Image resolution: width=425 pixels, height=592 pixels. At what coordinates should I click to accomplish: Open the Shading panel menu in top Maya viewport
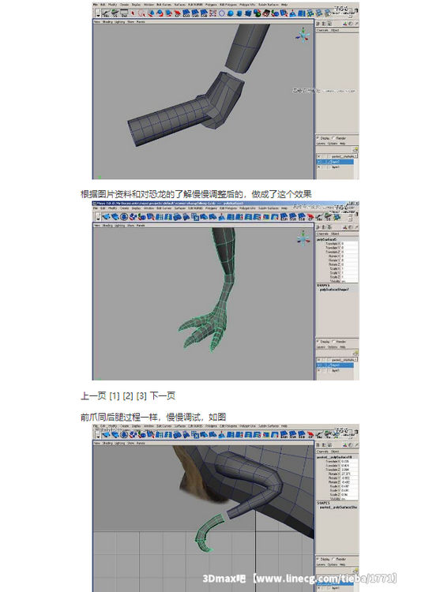pos(107,22)
